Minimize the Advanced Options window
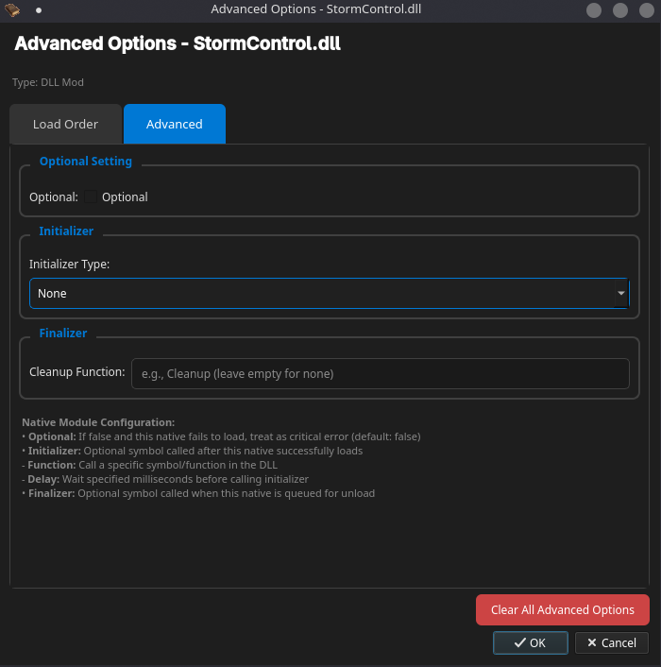Screen dimensions: 661x667 point(594,10)
